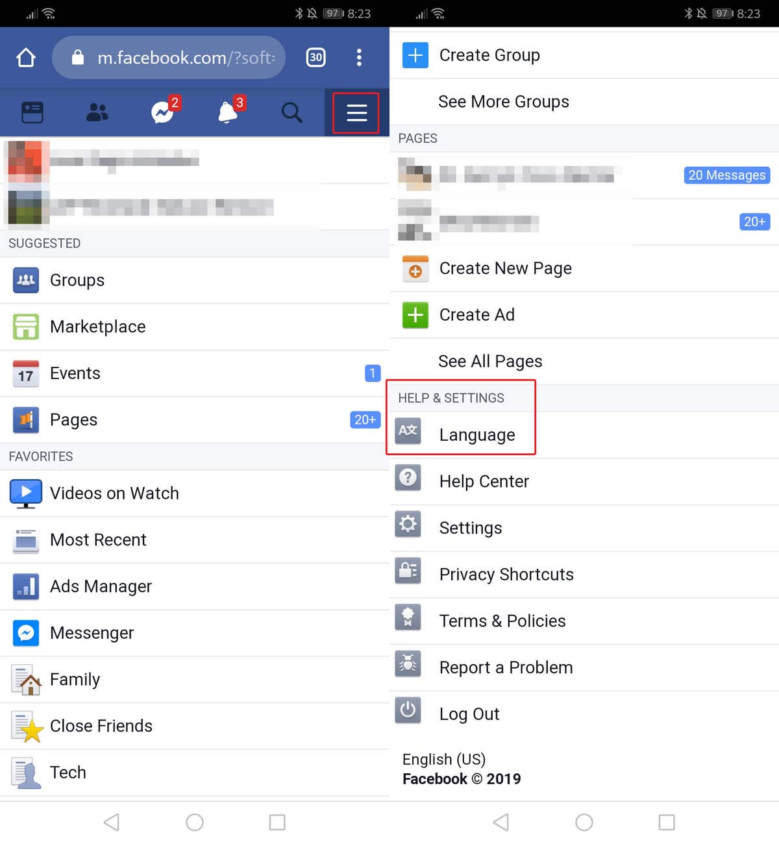Viewport: 779px width, 844px height.
Task: Click Create Group
Action: click(x=489, y=55)
